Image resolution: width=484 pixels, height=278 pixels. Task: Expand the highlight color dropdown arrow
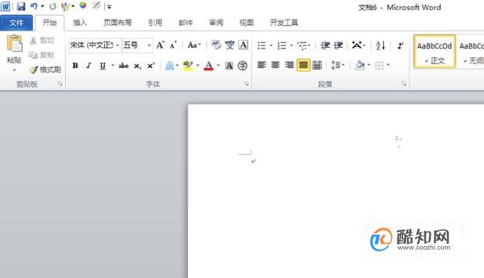(197, 65)
